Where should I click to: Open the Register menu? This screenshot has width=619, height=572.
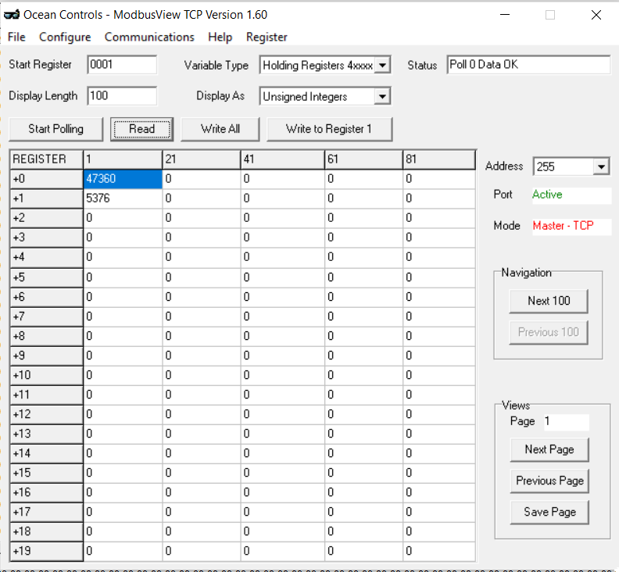coord(267,37)
